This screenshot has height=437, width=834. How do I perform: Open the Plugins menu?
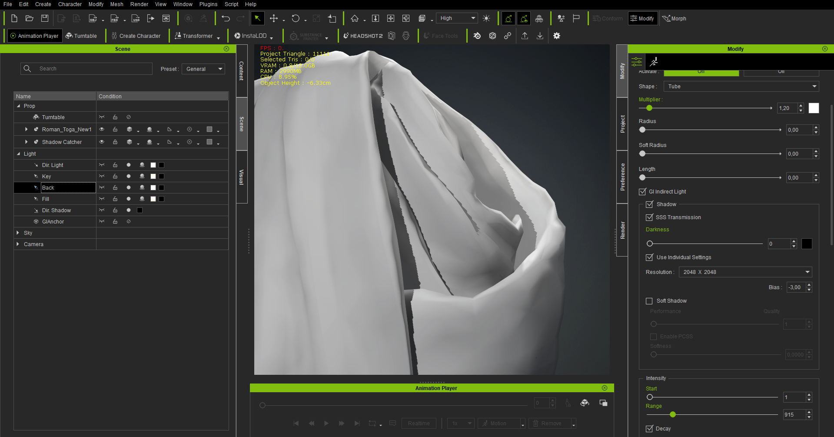tap(208, 4)
